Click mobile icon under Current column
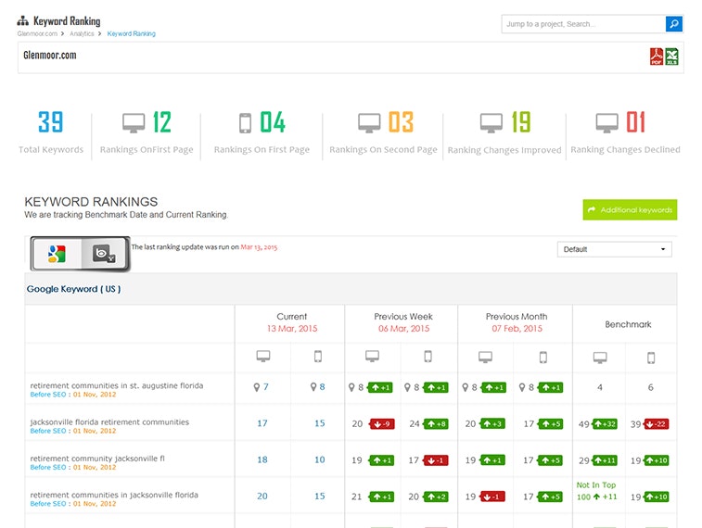Screen dimensions: 702x528 click(318, 357)
